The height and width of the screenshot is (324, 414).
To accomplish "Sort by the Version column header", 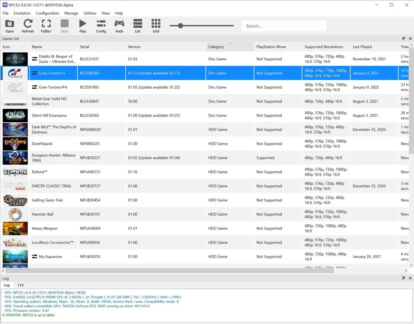I will (x=166, y=47).
